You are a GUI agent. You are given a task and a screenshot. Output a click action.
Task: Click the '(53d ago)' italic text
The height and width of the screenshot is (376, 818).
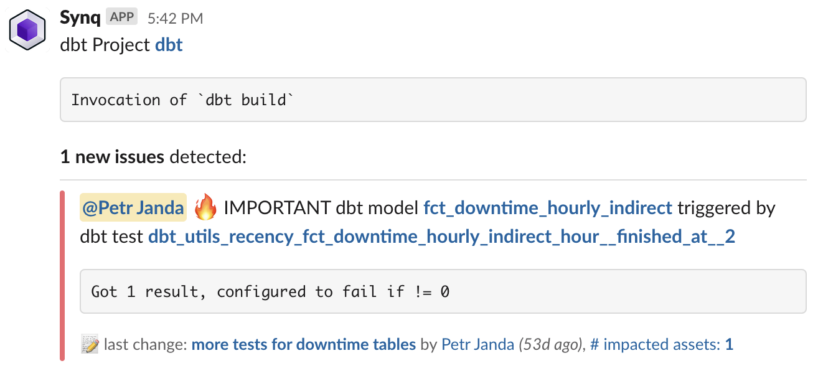coord(551,344)
